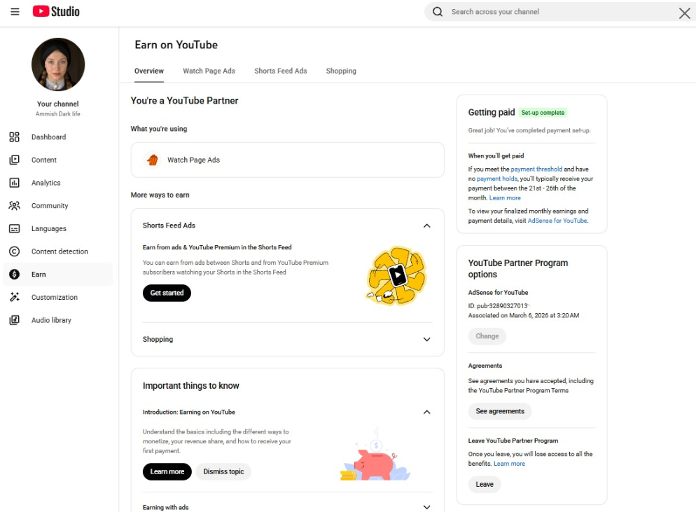Clear search with the X icon
696x512 pixels.
point(685,13)
